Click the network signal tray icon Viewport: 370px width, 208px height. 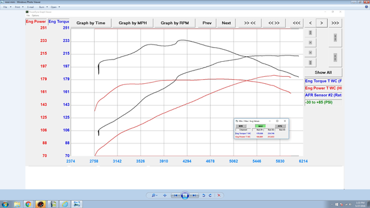346,205
